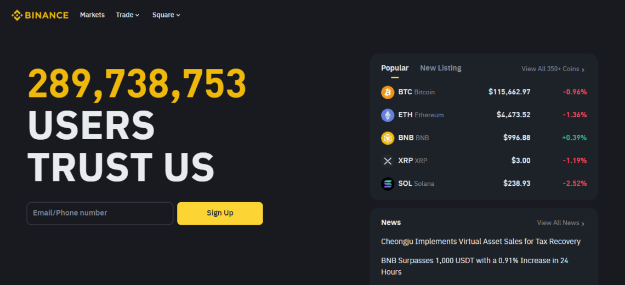The width and height of the screenshot is (625, 285).
Task: Open the Markets menu item
Action: 92,15
